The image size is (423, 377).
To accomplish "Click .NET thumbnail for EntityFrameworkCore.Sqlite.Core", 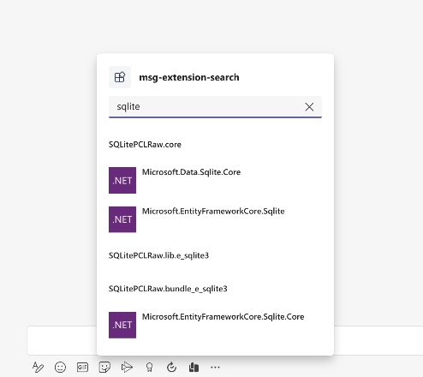I will [x=122, y=325].
